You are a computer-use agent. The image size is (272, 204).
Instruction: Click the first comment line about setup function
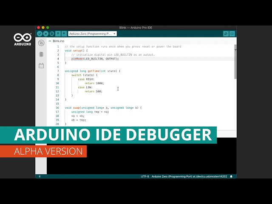(123, 46)
